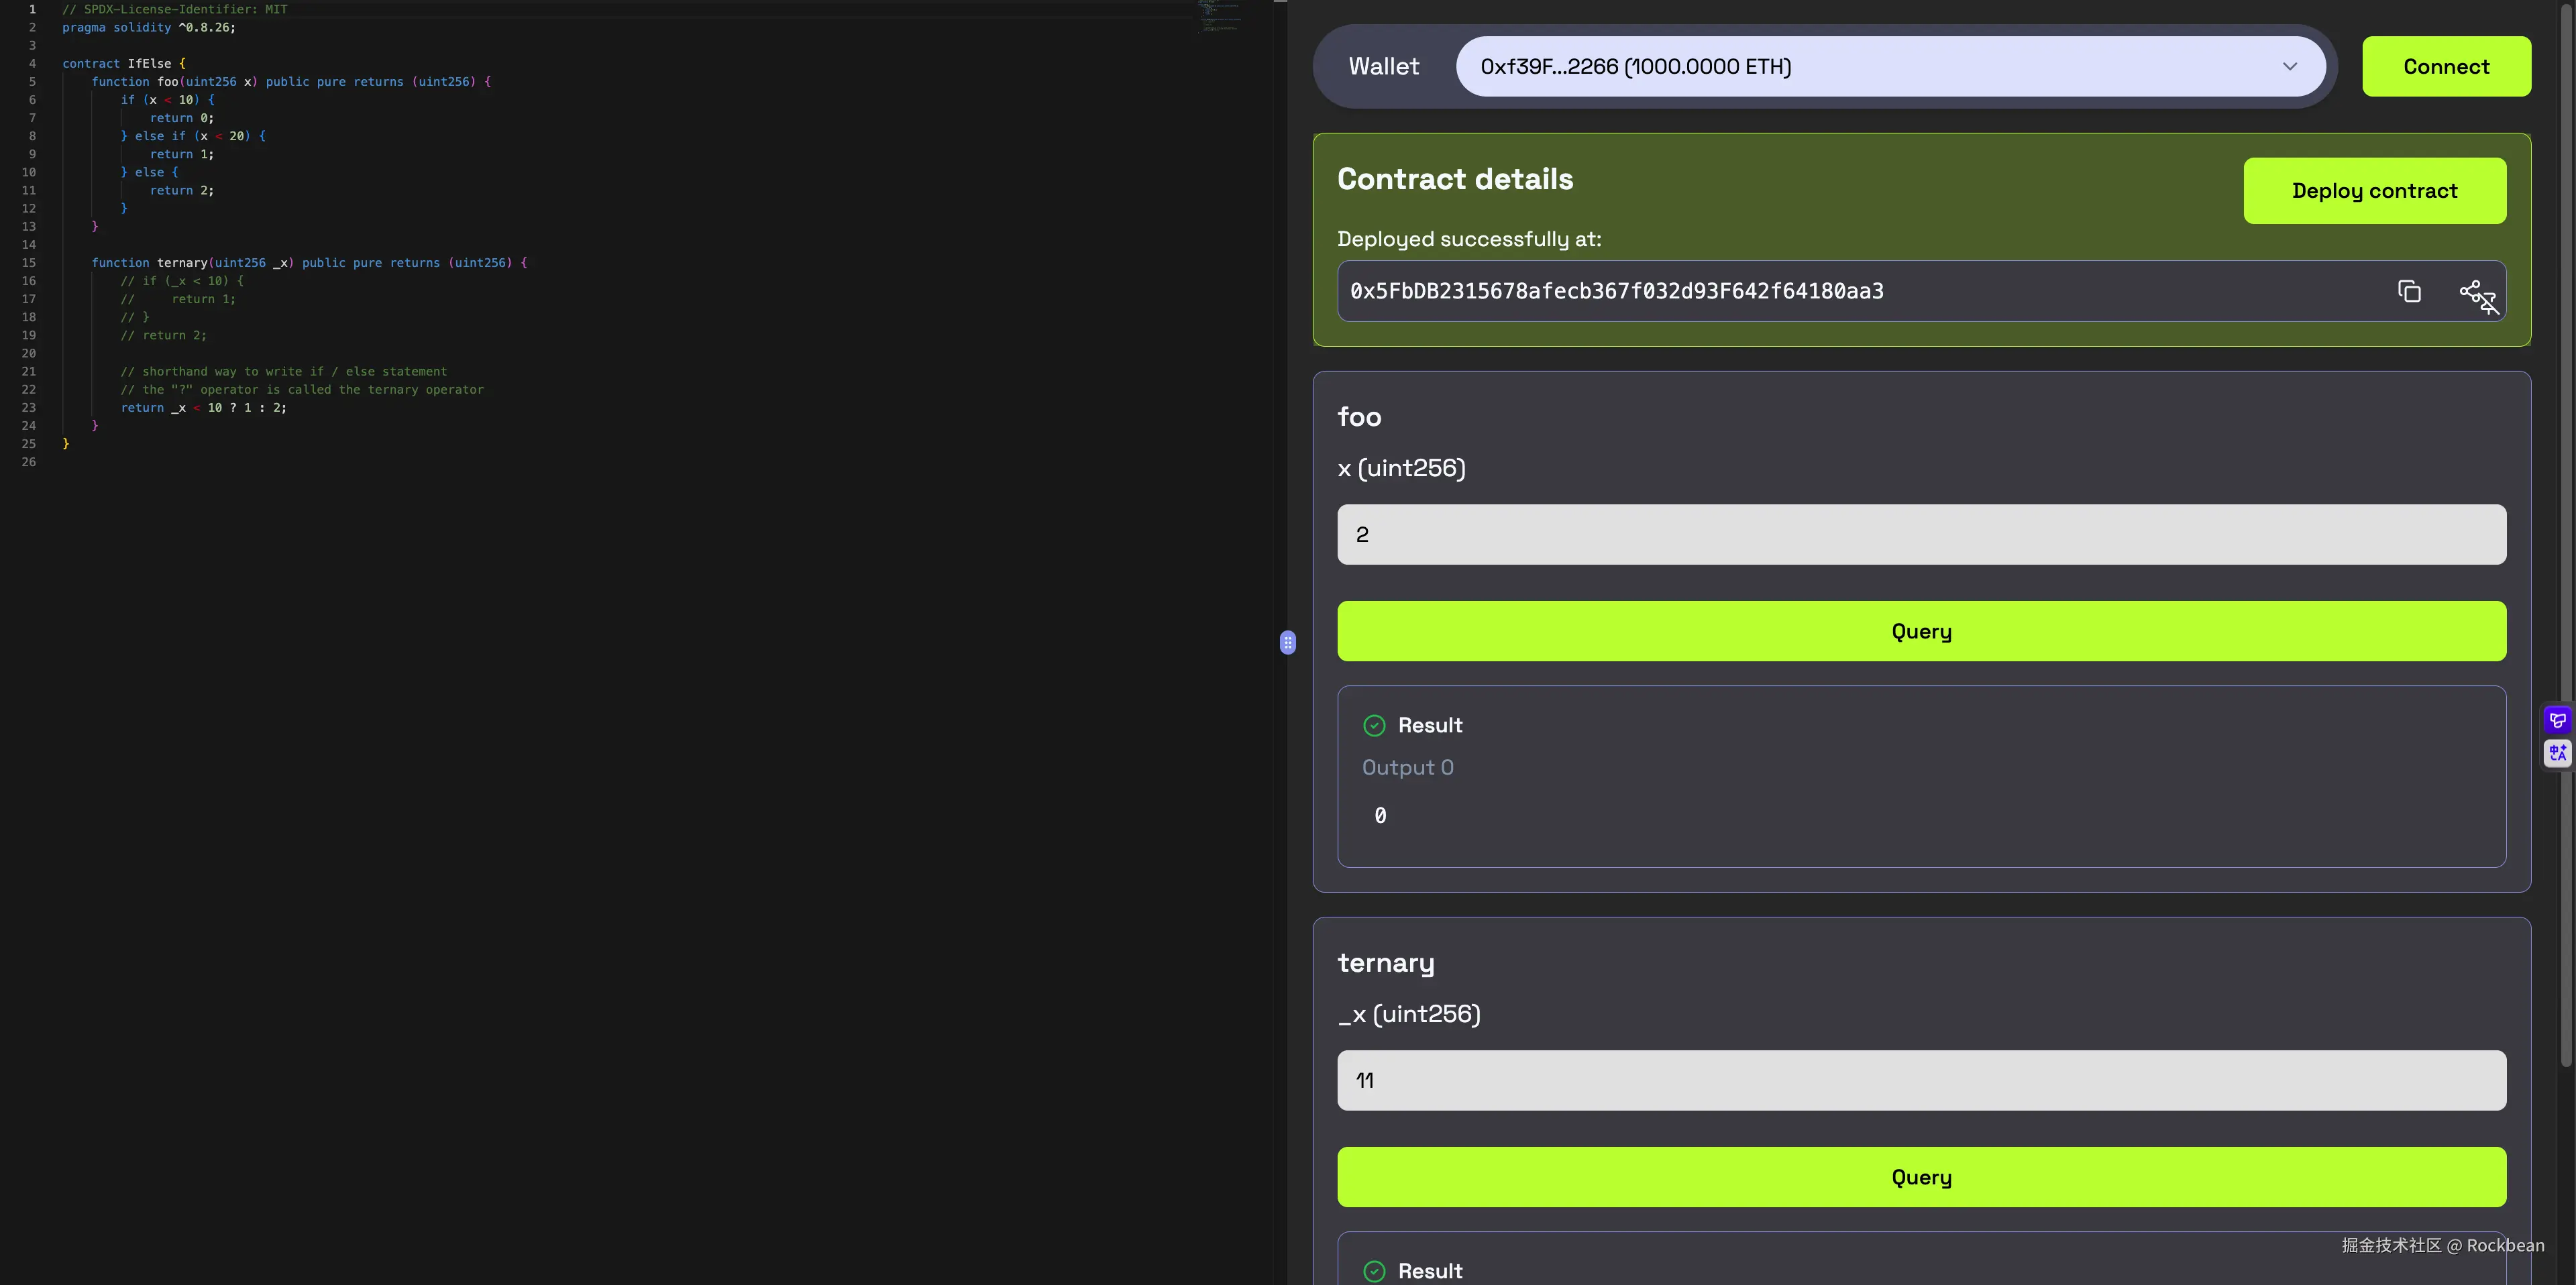Click the purple floating widget icon
Image resolution: width=2576 pixels, height=1285 pixels.
click(x=2557, y=720)
